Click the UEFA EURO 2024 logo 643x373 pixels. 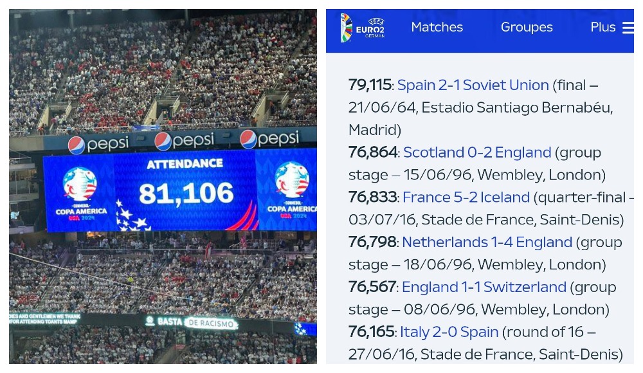pos(363,27)
